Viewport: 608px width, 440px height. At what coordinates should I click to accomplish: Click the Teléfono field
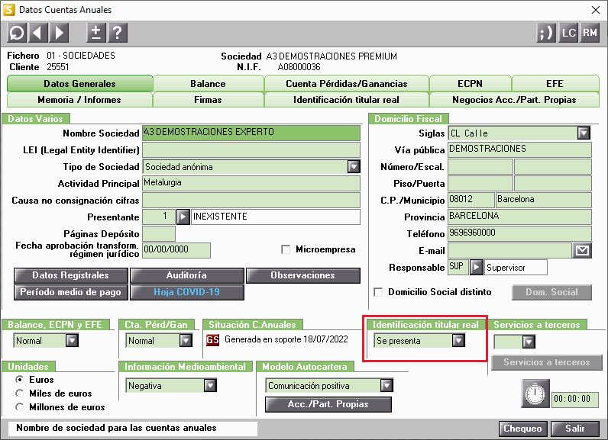(519, 234)
